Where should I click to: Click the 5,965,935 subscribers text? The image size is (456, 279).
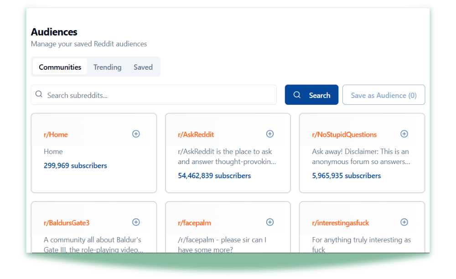[x=347, y=176]
